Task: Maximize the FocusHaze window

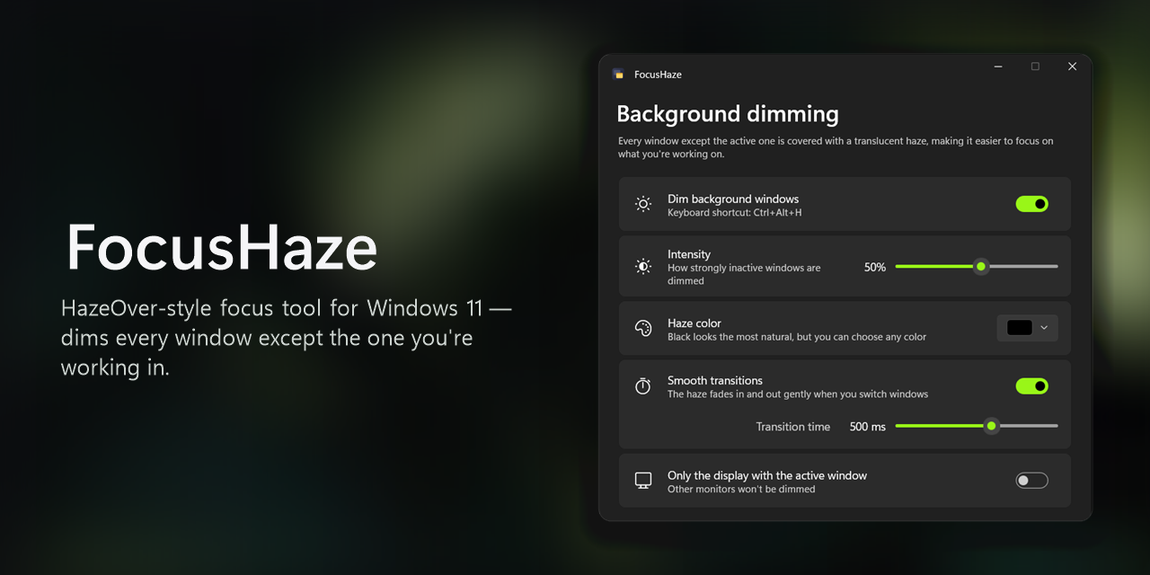Action: pyautogui.click(x=1035, y=66)
